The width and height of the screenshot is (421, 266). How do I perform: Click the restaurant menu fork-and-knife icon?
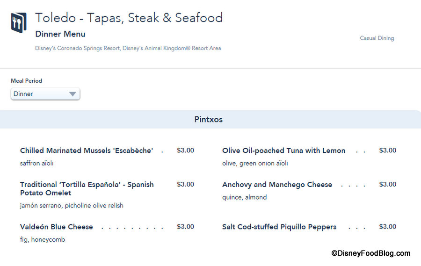click(x=18, y=22)
